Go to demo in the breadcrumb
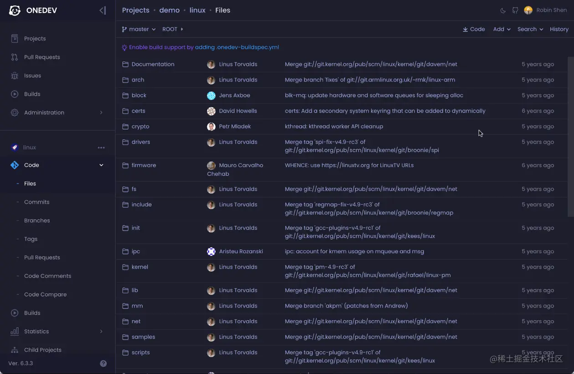 [169, 10]
